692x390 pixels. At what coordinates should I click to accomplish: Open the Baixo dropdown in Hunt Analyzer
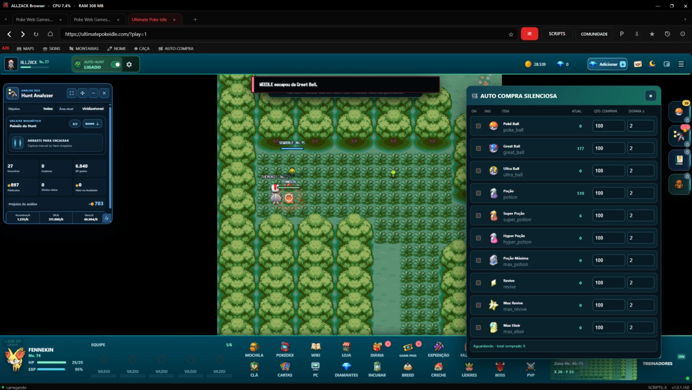[92, 124]
